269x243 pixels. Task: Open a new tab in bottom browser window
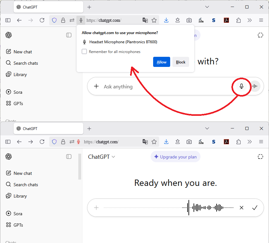[89, 128]
